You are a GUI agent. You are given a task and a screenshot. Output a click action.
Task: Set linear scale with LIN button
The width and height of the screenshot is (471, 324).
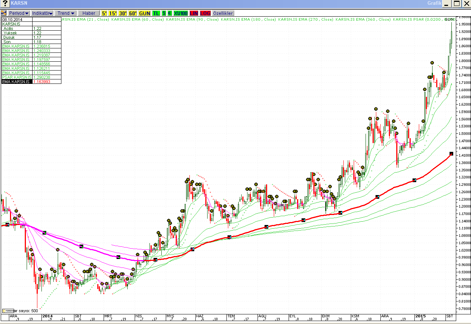tap(194, 13)
